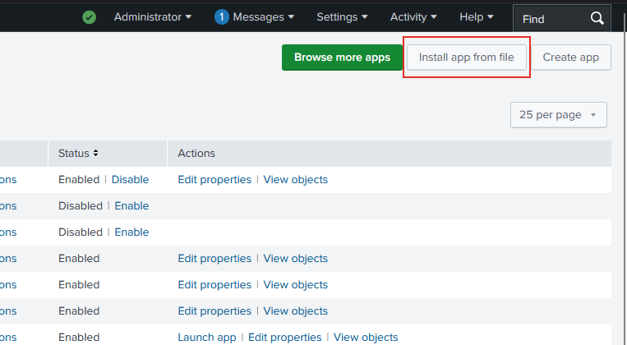Viewport: 627px width, 345px height.
Task: Click View objects in sixth row
Action: [295, 311]
